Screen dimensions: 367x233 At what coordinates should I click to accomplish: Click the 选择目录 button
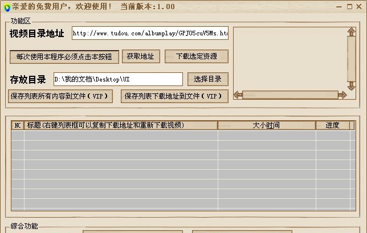(x=208, y=79)
